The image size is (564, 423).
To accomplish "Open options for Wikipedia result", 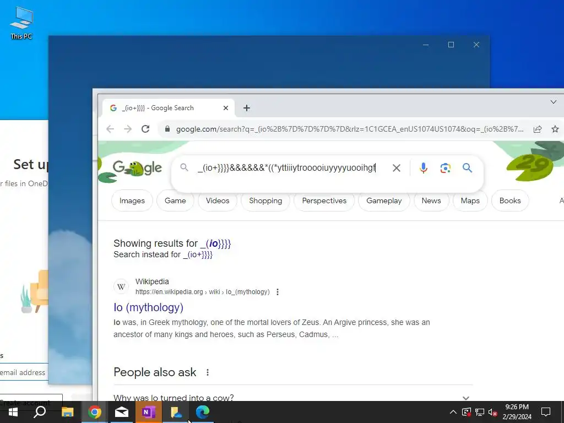I will 278,292.
